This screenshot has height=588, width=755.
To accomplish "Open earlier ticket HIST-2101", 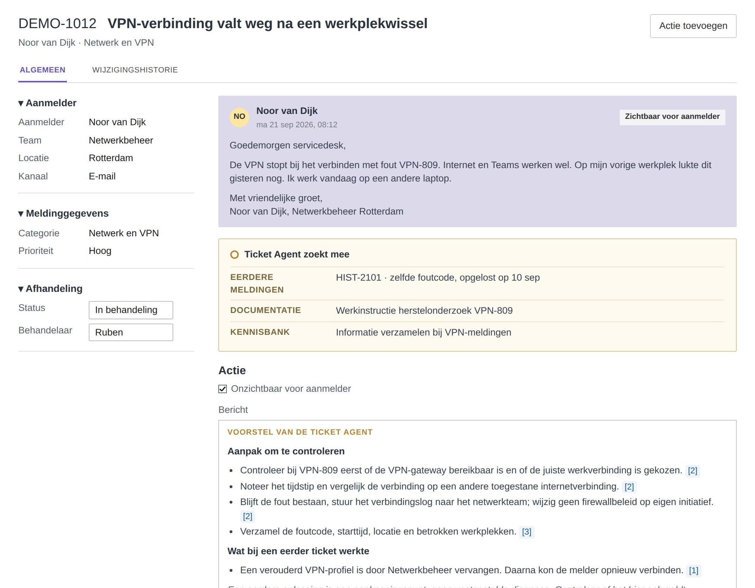I will click(x=438, y=278).
